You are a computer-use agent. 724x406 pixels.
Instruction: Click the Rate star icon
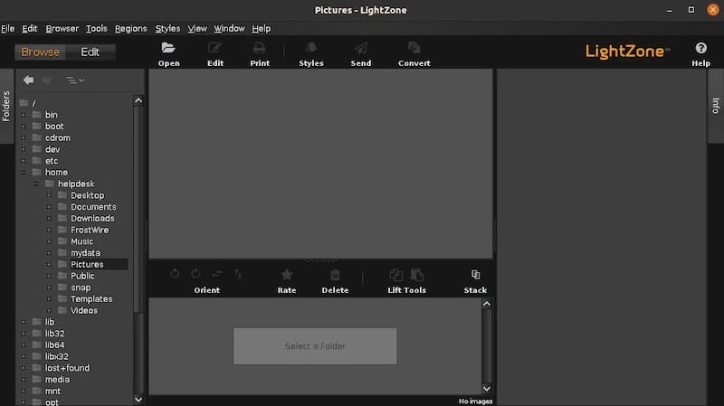(287, 275)
